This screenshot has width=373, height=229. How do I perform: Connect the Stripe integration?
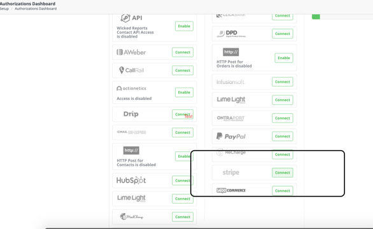click(x=283, y=172)
